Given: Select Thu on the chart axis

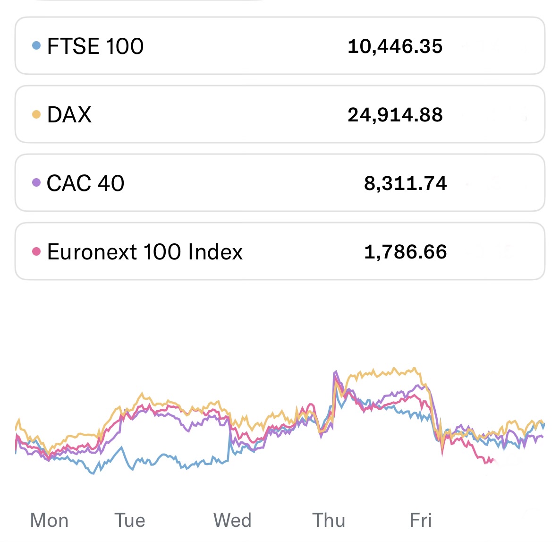Looking at the screenshot, I should pyautogui.click(x=329, y=520).
